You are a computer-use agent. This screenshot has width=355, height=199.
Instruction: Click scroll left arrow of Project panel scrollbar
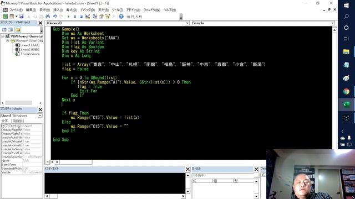click(x=3, y=103)
